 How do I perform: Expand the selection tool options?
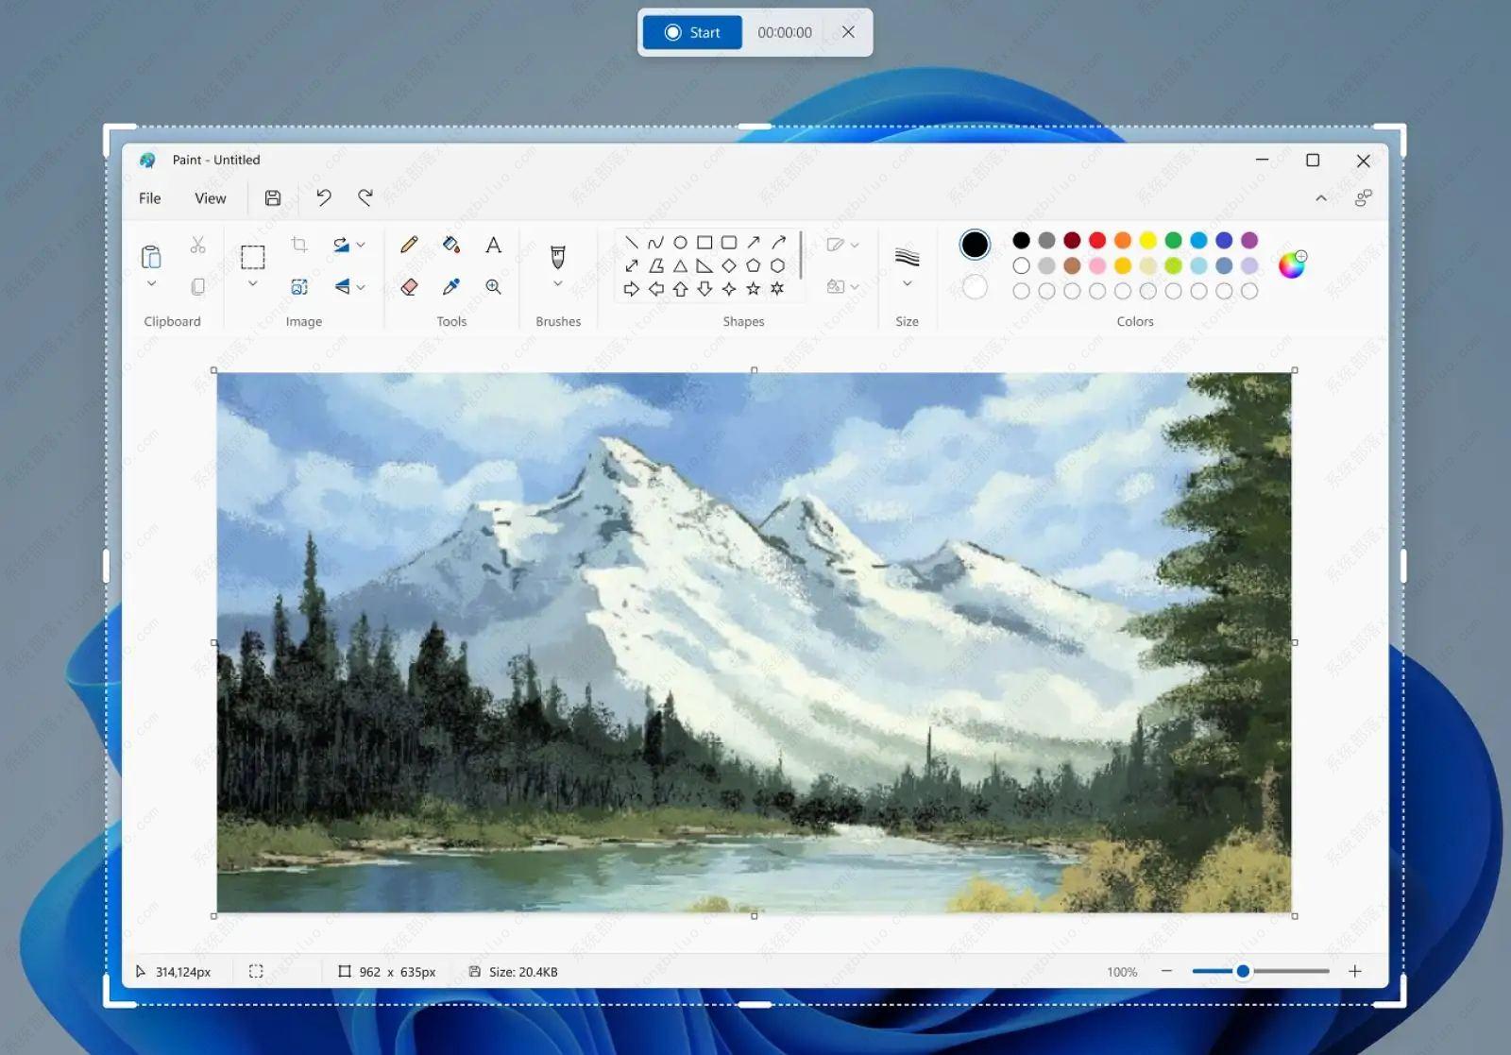coord(252,282)
